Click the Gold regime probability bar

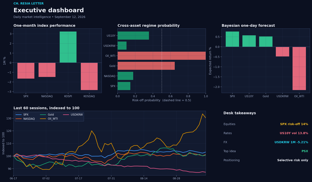[x=146, y=66]
